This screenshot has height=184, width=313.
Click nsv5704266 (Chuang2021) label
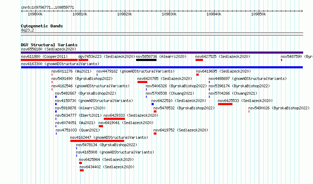click(x=233, y=93)
